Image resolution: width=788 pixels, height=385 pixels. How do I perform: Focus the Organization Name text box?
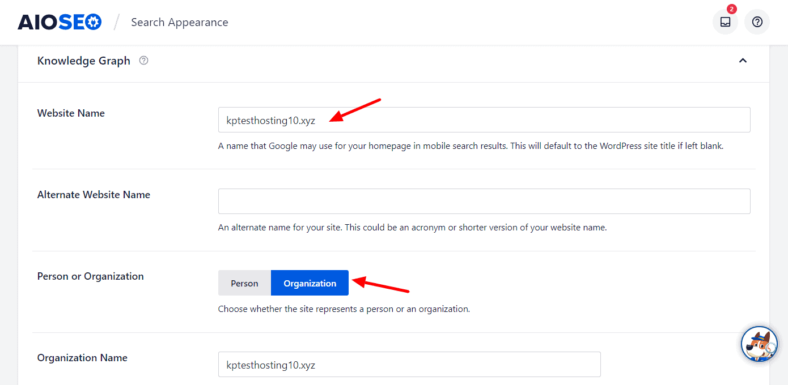(x=409, y=365)
